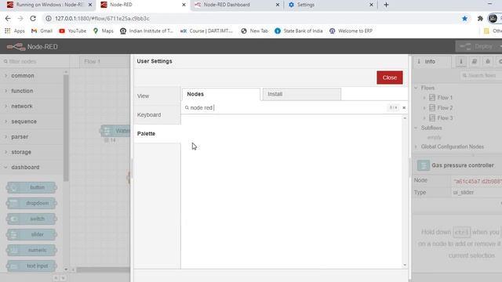This screenshot has width=502, height=282.
Task: Open the debug messages bug icon
Action: [x=488, y=61]
